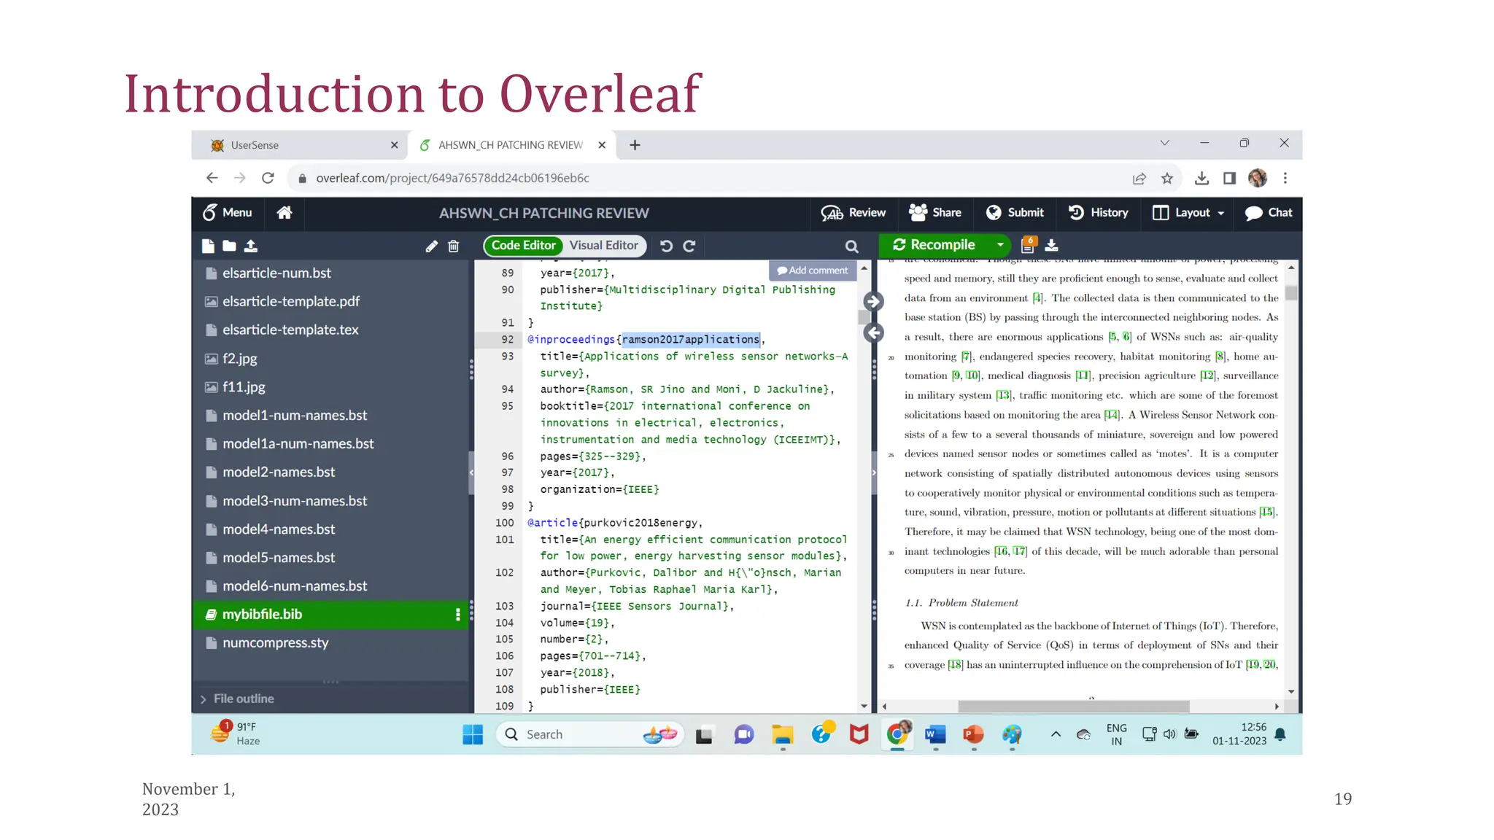Open editor search magnifier
The image size is (1494, 840).
851,246
